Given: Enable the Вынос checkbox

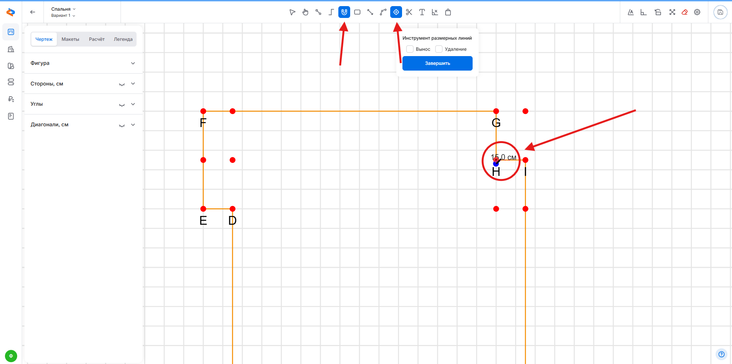Looking at the screenshot, I should tap(410, 49).
